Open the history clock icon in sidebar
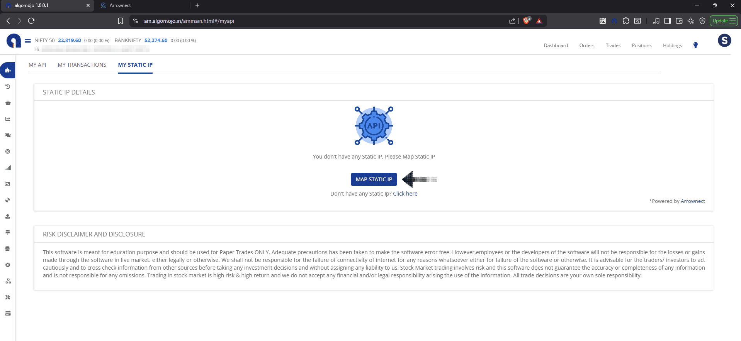 8,87
